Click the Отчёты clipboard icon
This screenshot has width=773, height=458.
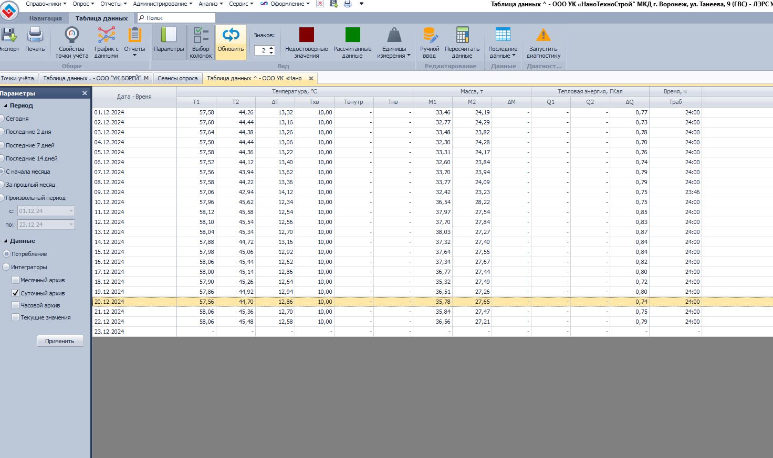135,35
